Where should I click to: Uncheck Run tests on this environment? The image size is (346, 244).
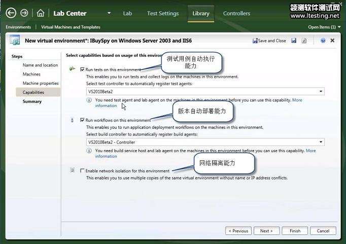pyautogui.click(x=82, y=69)
